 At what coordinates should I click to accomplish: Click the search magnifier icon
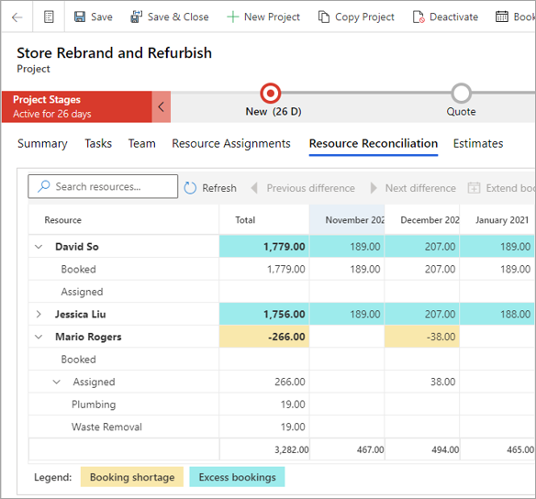tap(43, 186)
